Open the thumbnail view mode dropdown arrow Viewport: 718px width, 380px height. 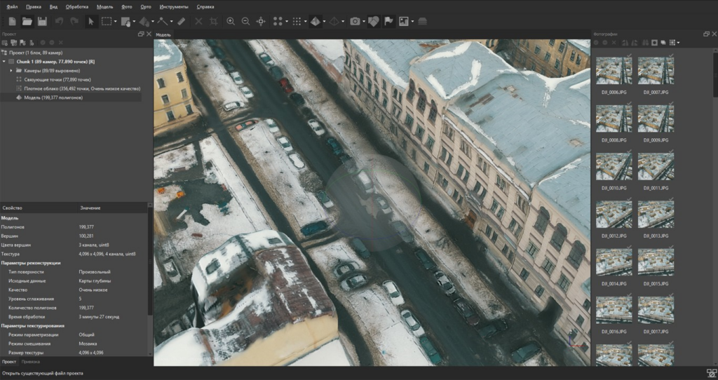pyautogui.click(x=678, y=43)
